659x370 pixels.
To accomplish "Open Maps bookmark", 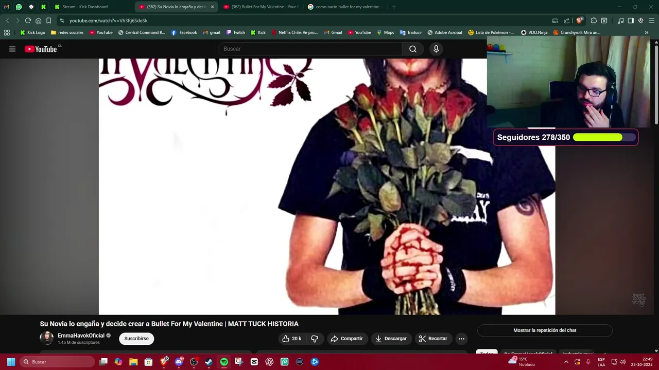I will click(385, 32).
